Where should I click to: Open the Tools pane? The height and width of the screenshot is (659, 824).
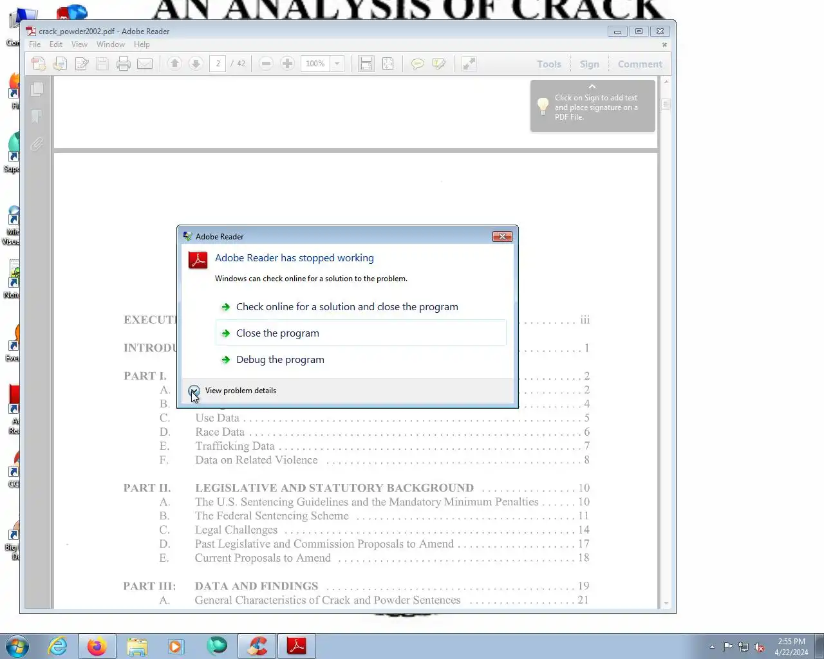click(549, 64)
